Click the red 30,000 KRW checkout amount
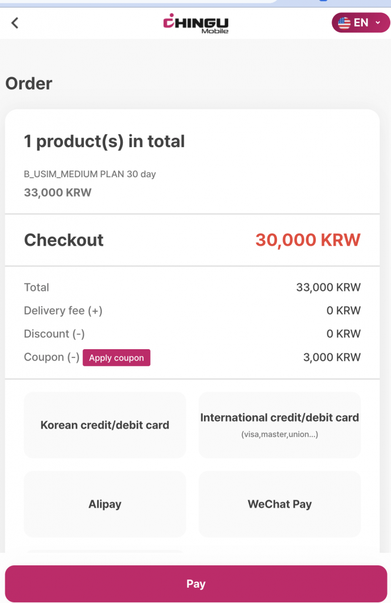The height and width of the screenshot is (603, 391). pos(308,240)
